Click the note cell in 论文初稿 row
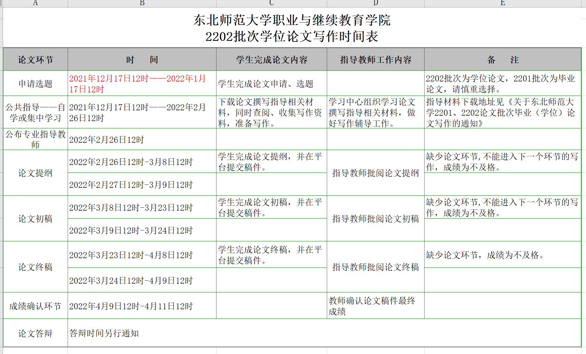This screenshot has width=586, height=354. click(503, 207)
